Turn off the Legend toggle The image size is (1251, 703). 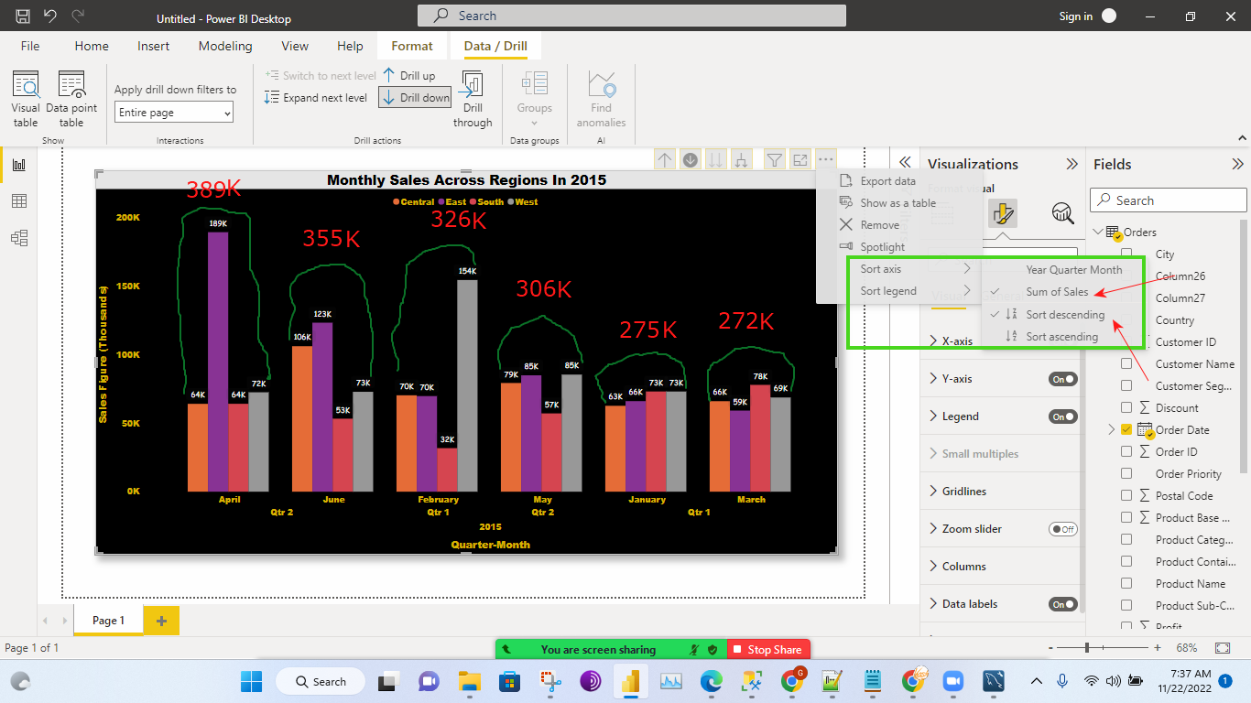pyautogui.click(x=1062, y=416)
